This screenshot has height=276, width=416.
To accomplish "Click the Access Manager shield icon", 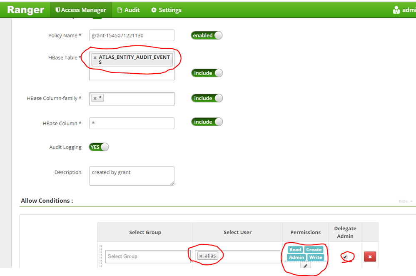I will (x=57, y=10).
